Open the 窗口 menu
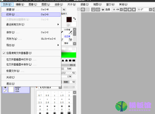 pyautogui.click(x=110, y=4)
